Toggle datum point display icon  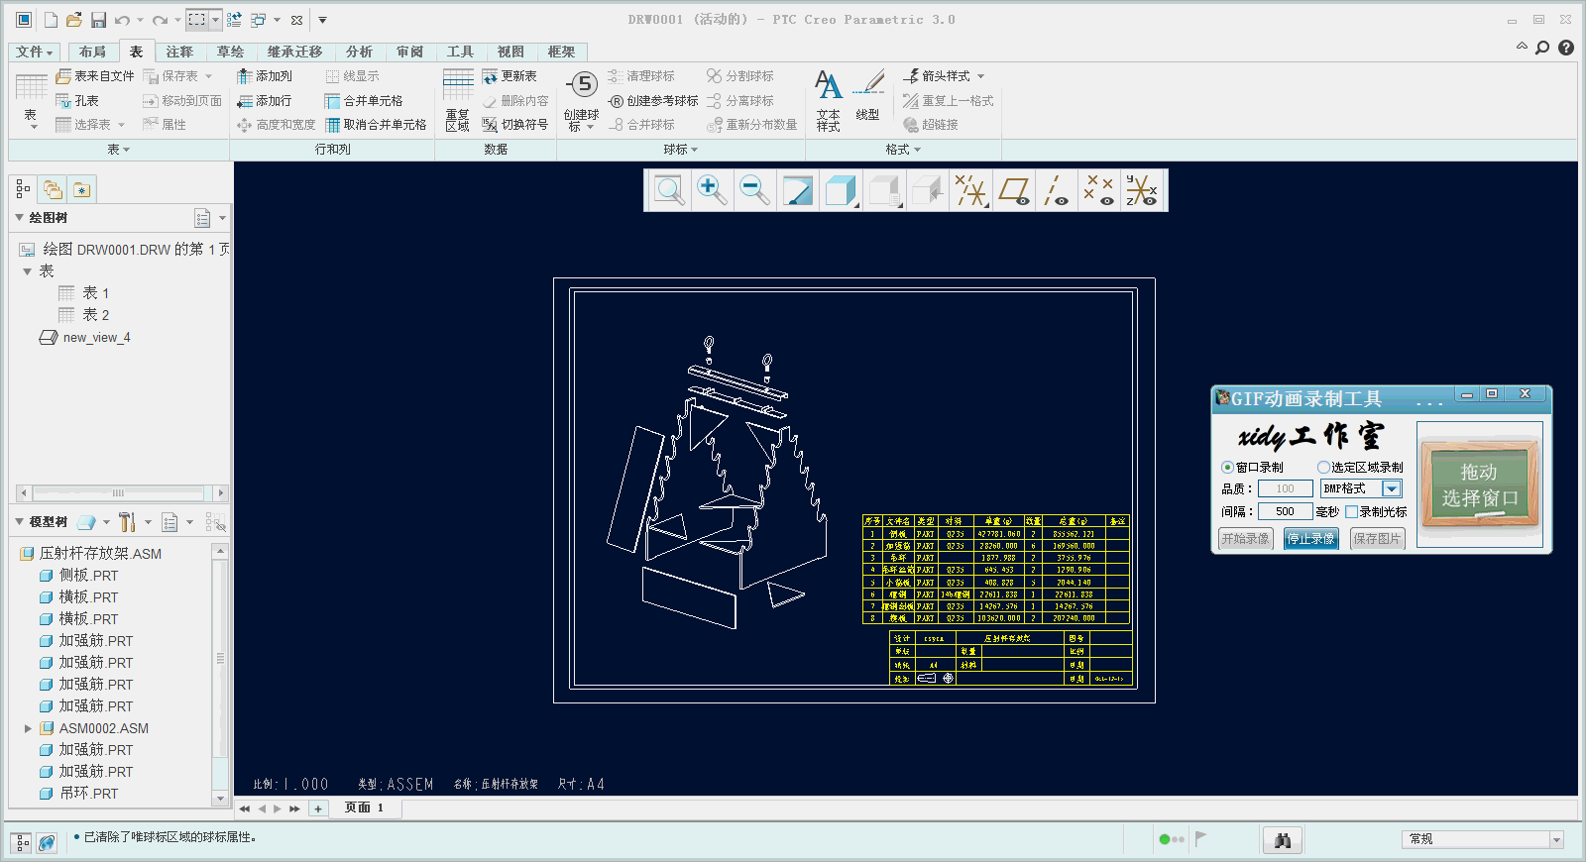pyautogui.click(x=1099, y=190)
